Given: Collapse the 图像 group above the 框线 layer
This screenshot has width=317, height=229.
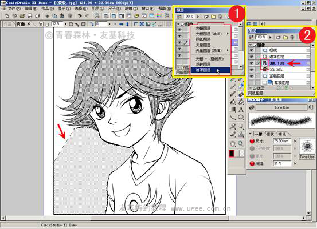Looking at the screenshot, I should coord(251,45).
